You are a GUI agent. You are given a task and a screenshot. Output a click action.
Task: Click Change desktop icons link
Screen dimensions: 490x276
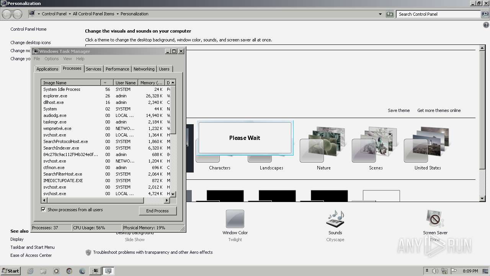point(31,43)
